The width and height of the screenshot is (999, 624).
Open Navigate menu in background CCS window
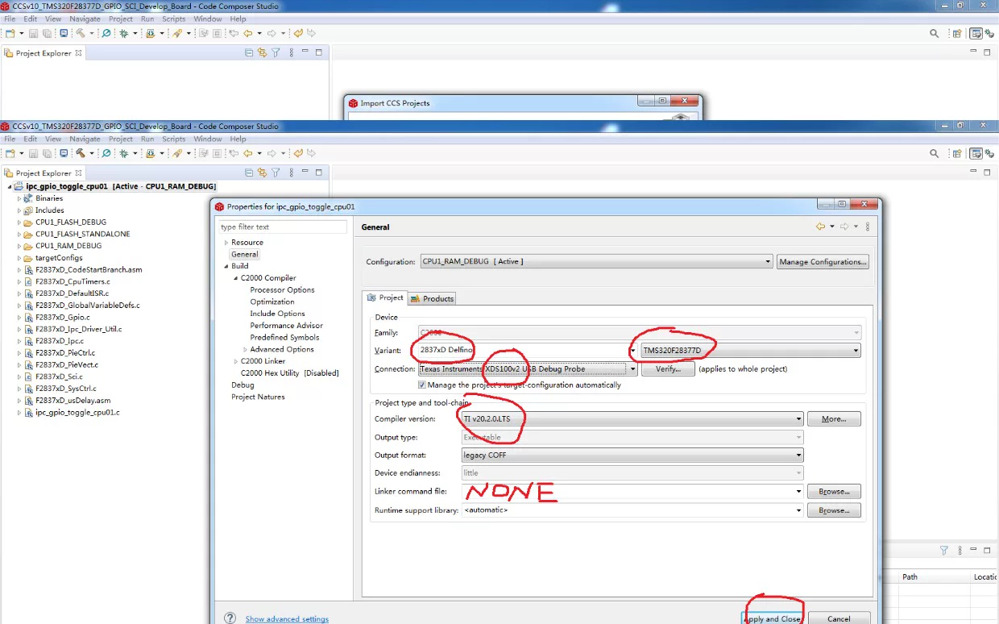(x=85, y=19)
